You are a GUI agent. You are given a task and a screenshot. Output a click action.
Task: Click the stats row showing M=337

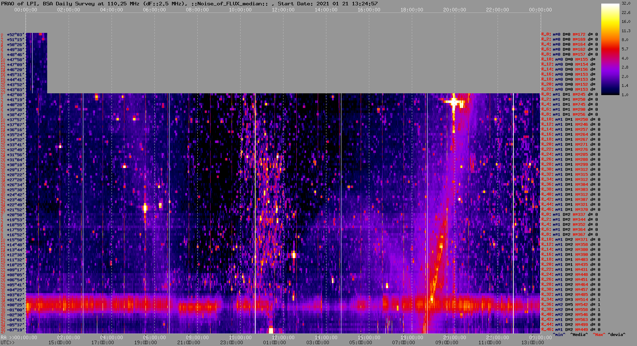tap(569, 215)
